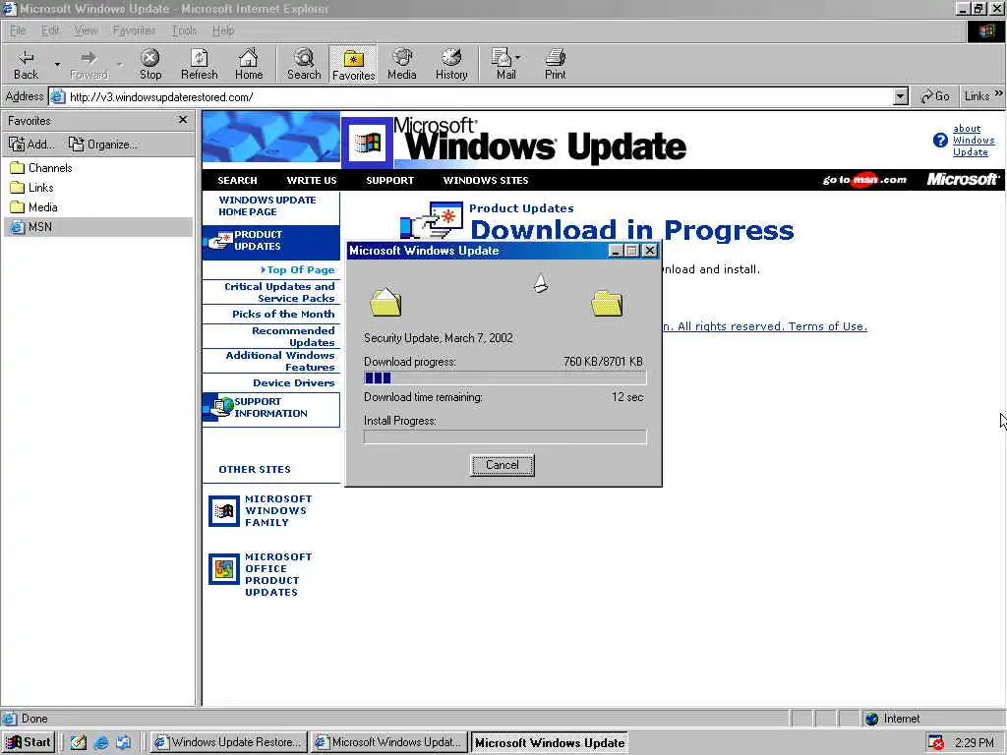Open the View menu
The width and height of the screenshot is (1007, 755).
[86, 30]
